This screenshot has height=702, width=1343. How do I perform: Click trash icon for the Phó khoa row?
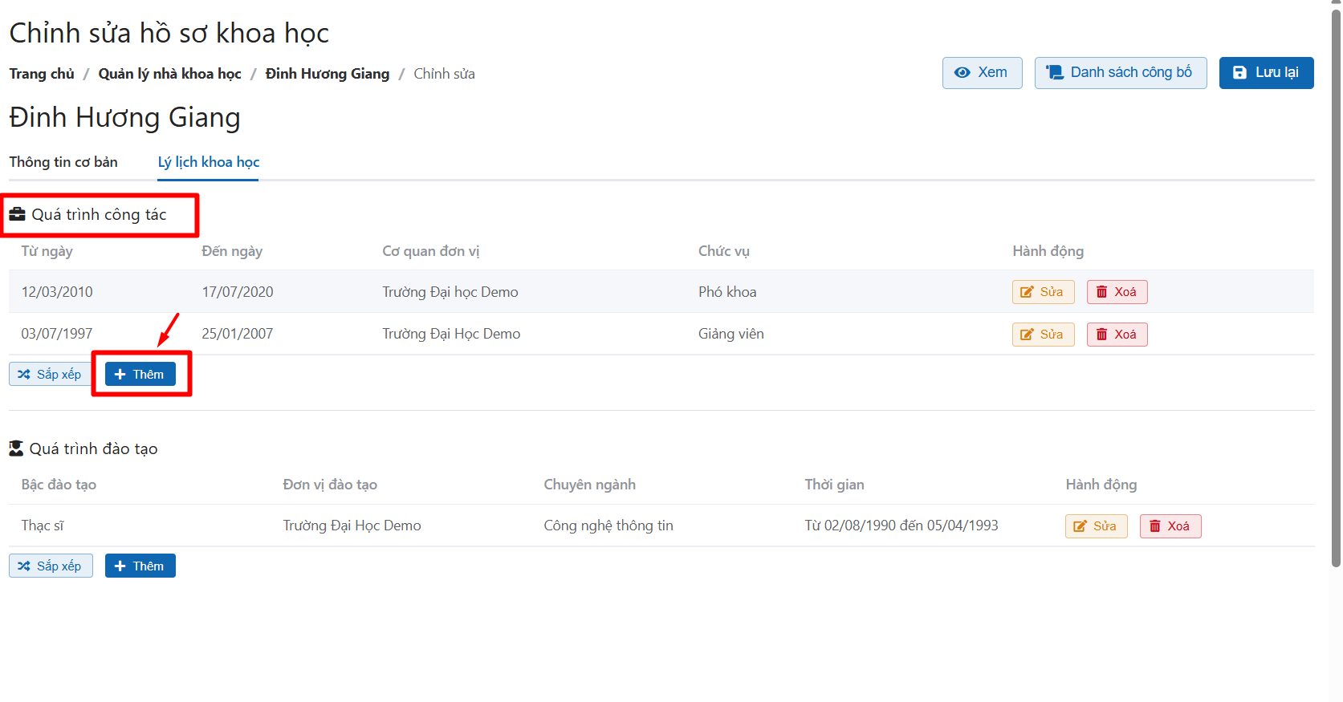click(1102, 292)
